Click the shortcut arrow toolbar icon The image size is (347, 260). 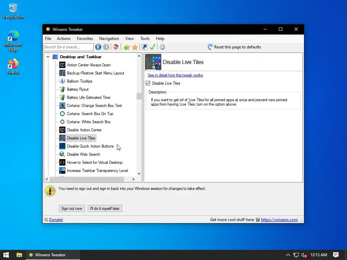coord(144,47)
